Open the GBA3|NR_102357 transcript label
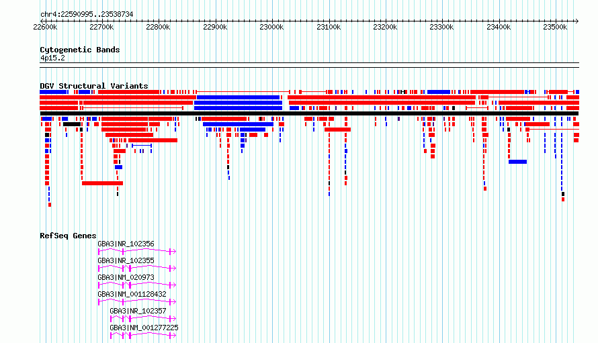Image resolution: width=598 pixels, height=343 pixels. (x=138, y=311)
